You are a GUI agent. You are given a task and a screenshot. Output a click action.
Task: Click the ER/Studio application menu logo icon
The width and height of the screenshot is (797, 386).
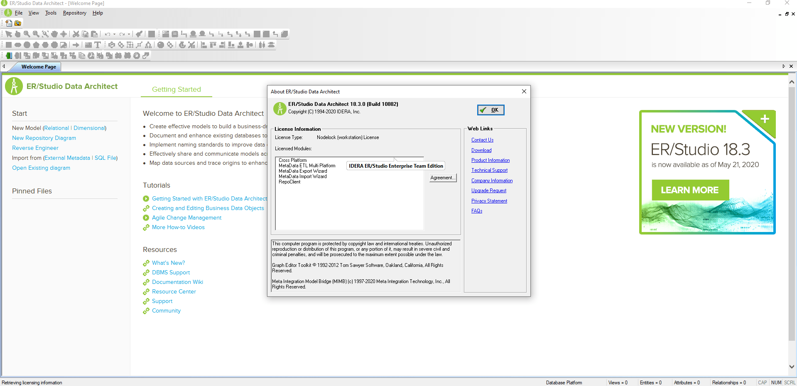click(x=8, y=13)
